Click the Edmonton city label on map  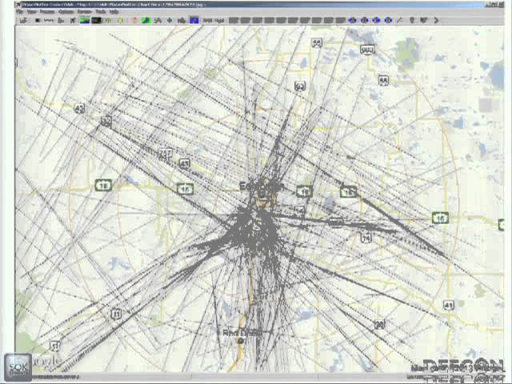tap(262, 186)
